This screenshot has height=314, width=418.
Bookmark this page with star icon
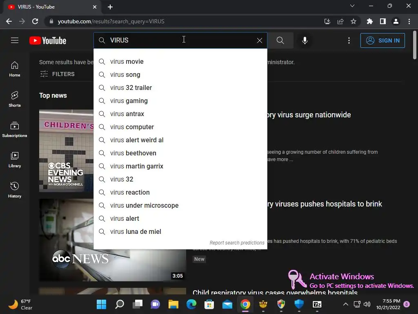pyautogui.click(x=354, y=21)
